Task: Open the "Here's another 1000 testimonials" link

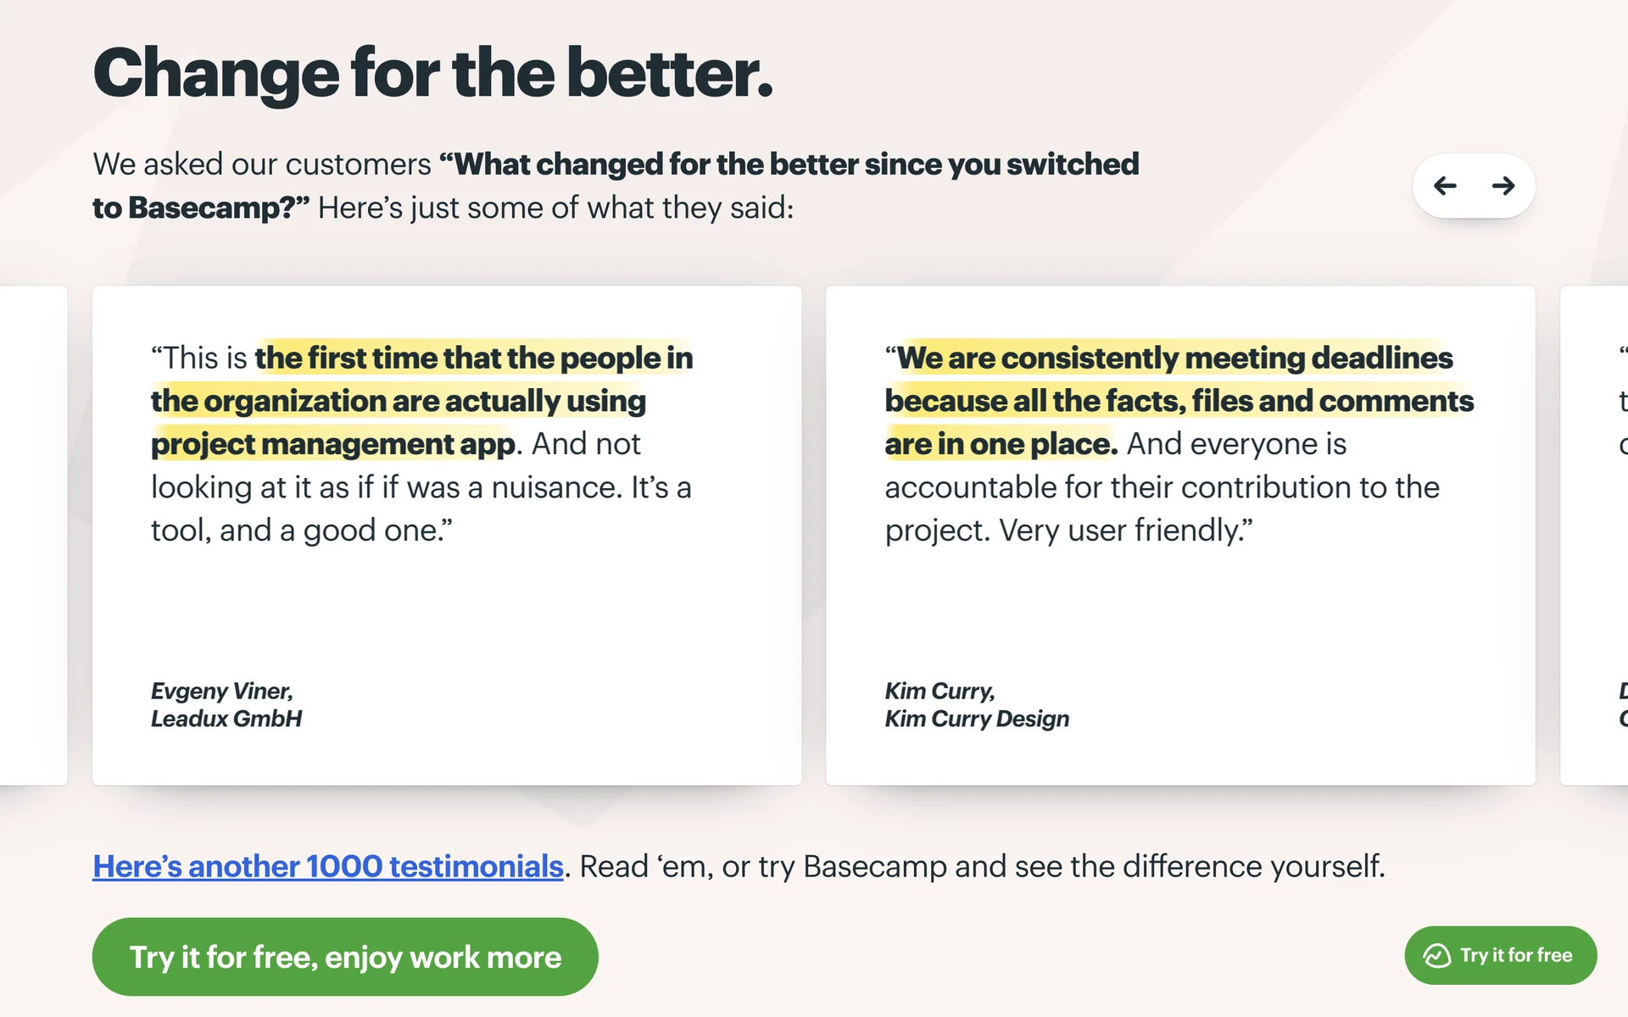Action: tap(327, 866)
